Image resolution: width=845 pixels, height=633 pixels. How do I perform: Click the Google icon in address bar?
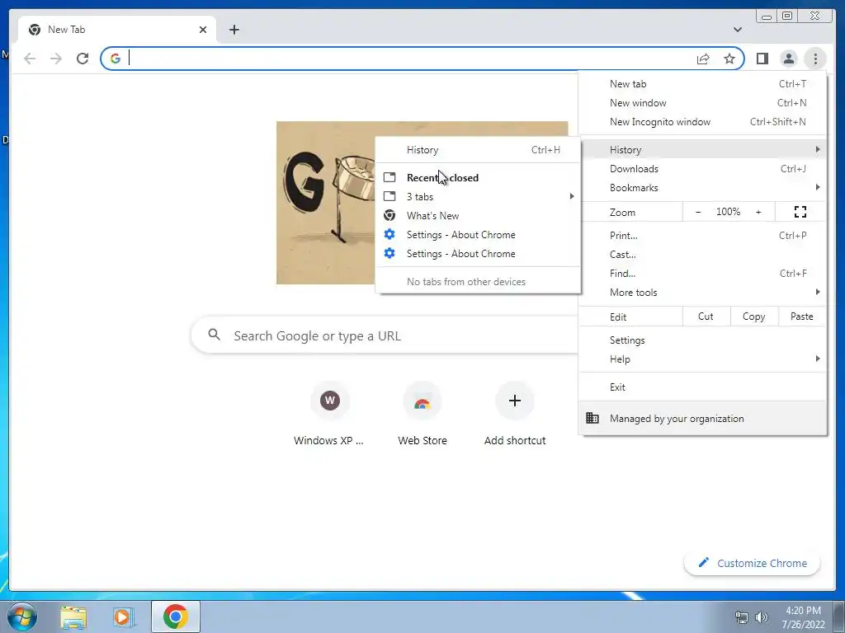point(115,59)
